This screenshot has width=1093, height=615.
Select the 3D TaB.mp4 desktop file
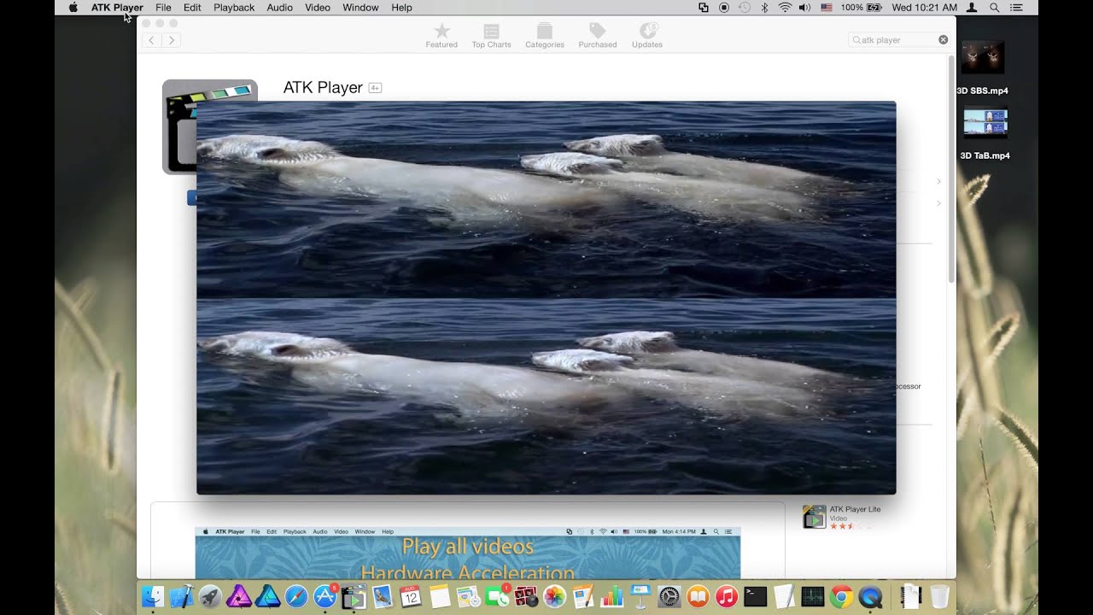coord(985,132)
